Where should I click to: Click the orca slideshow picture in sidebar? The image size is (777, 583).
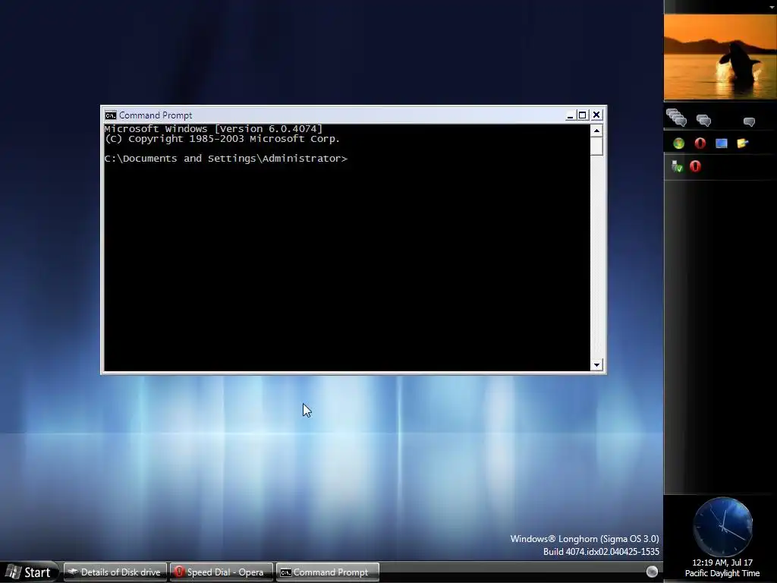(720, 57)
